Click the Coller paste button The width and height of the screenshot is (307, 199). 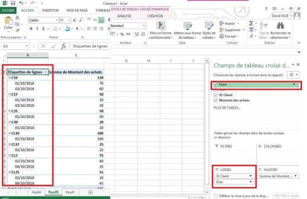(8, 23)
